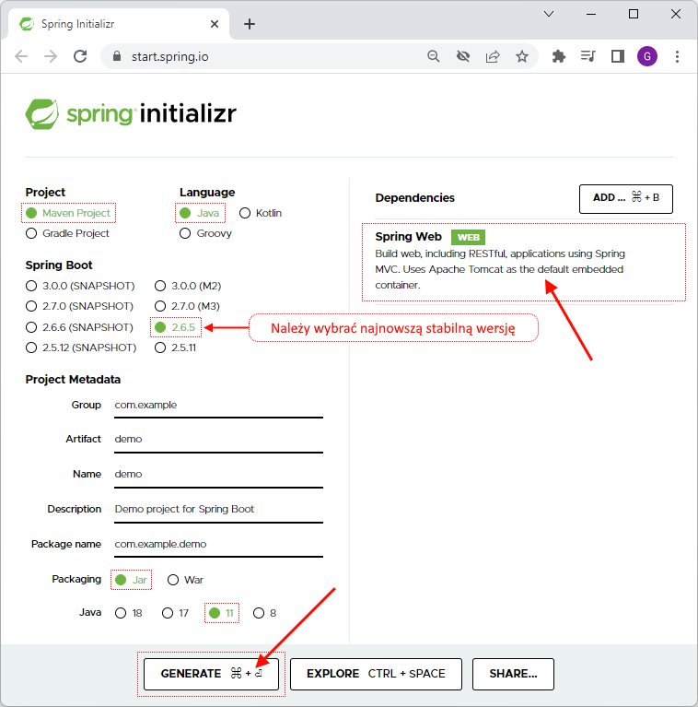Screen dimensions: 698x707
Task: Click the browser back arrow
Action: tap(21, 56)
